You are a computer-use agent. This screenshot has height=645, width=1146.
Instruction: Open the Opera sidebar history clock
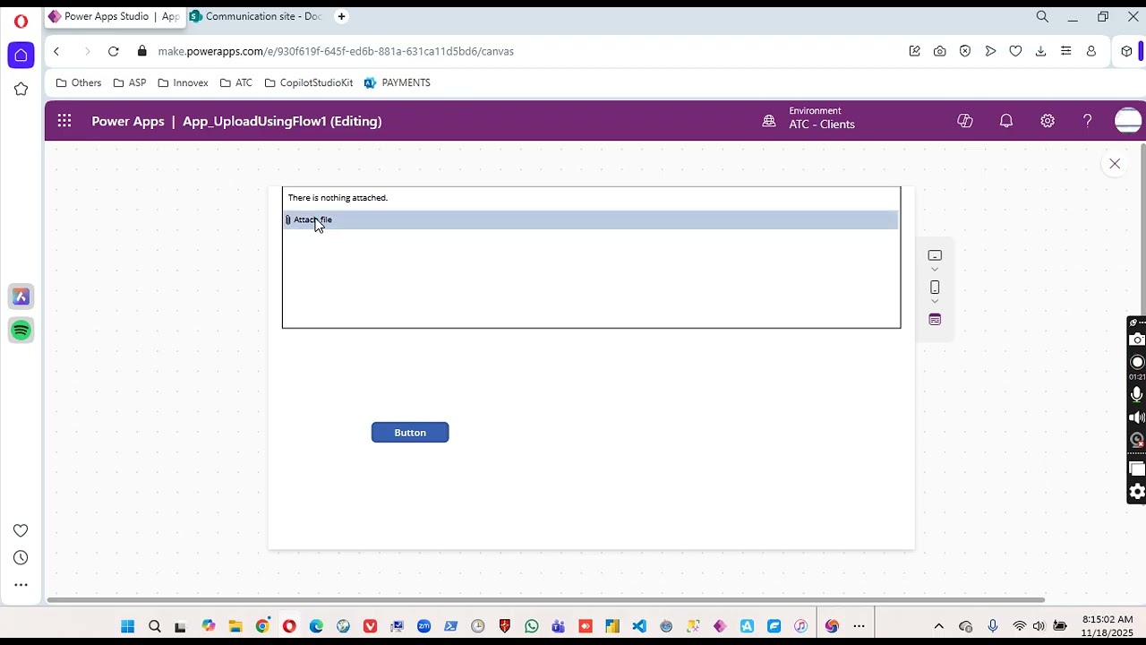[21, 557]
